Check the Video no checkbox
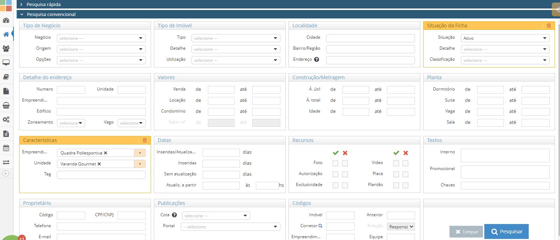This screenshot has height=240, width=560. click(405, 163)
